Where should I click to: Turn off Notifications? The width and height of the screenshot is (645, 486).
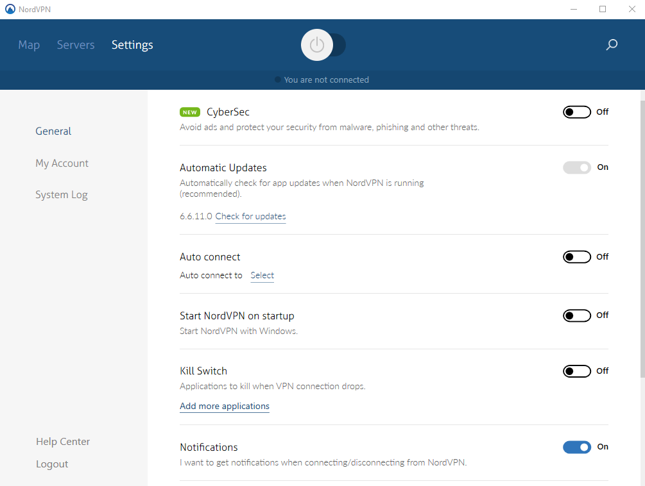(576, 447)
